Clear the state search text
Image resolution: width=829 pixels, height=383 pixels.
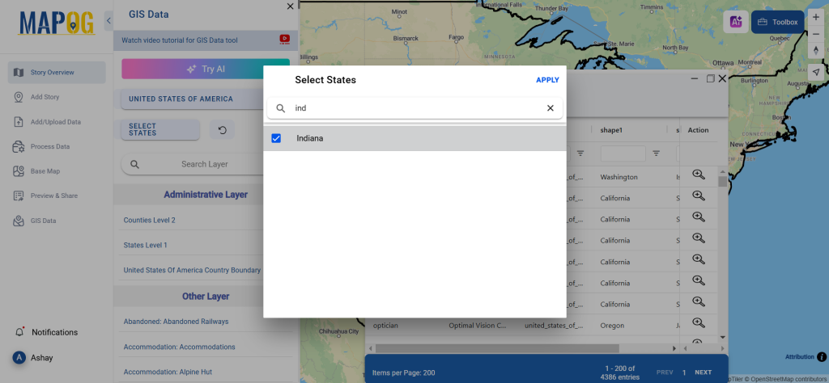point(551,108)
